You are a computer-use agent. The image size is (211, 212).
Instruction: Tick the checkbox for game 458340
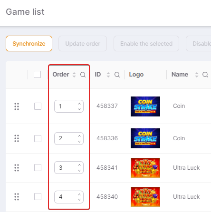pos(38,197)
